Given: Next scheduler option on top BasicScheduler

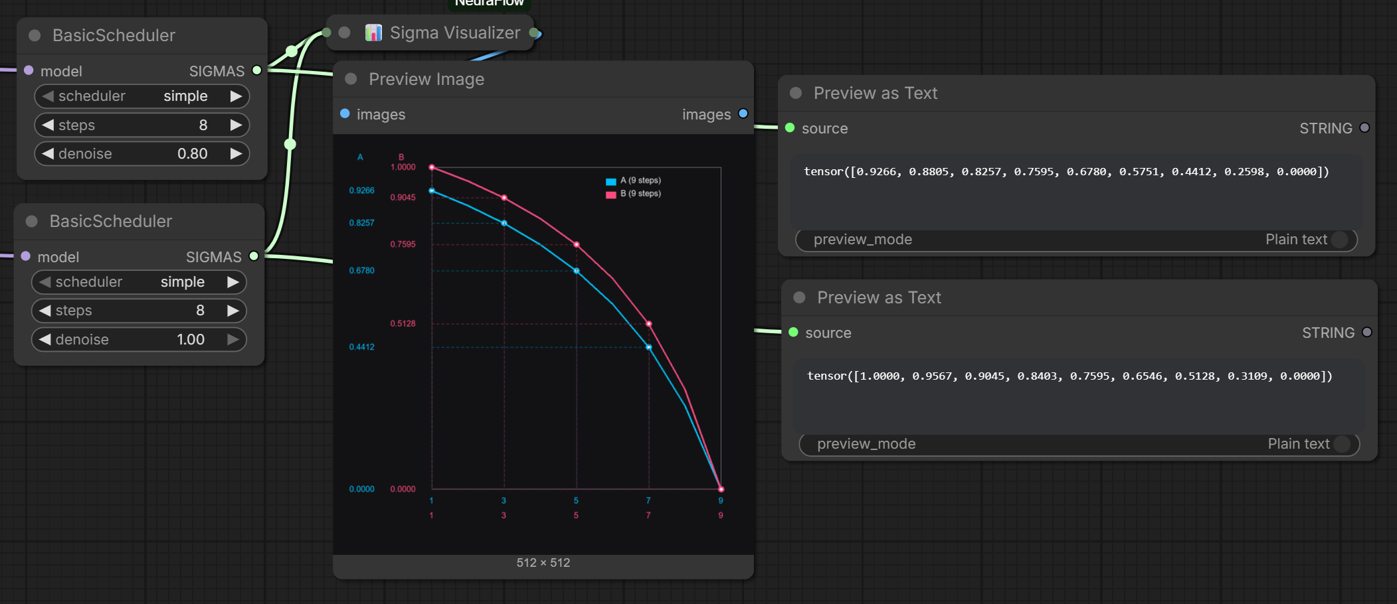Looking at the screenshot, I should [x=236, y=96].
